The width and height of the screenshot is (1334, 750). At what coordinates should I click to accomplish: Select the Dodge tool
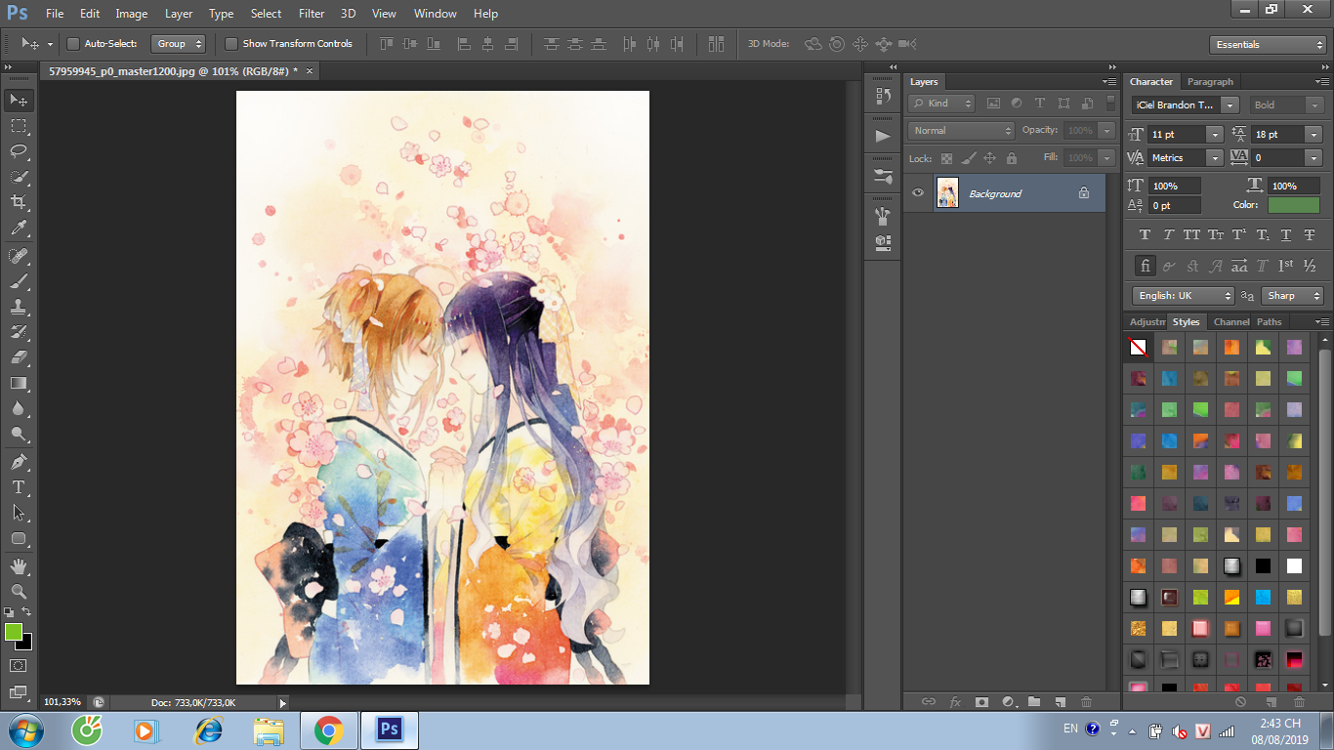click(x=19, y=434)
